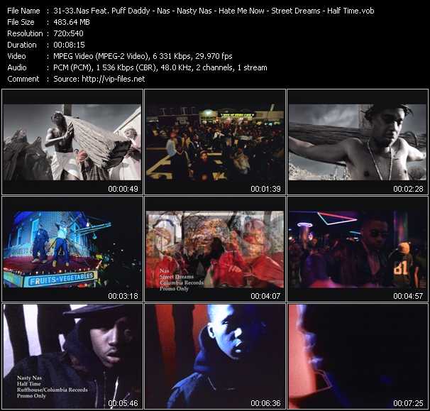Click the 00:00:49 timestamp text
The width and height of the screenshot is (430, 411).
123,189
